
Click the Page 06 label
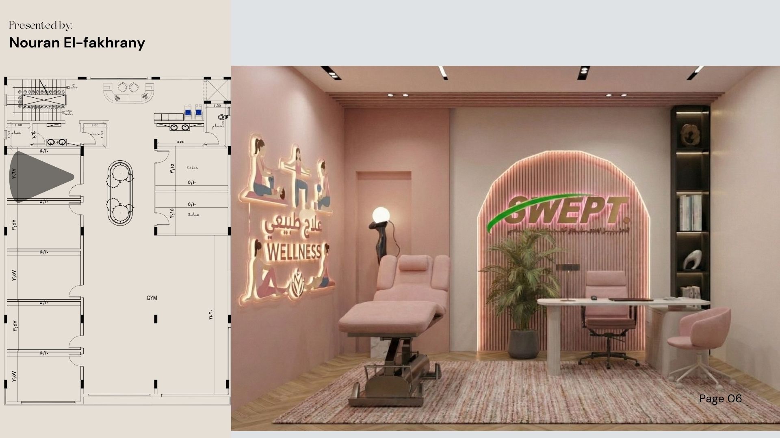(720, 399)
